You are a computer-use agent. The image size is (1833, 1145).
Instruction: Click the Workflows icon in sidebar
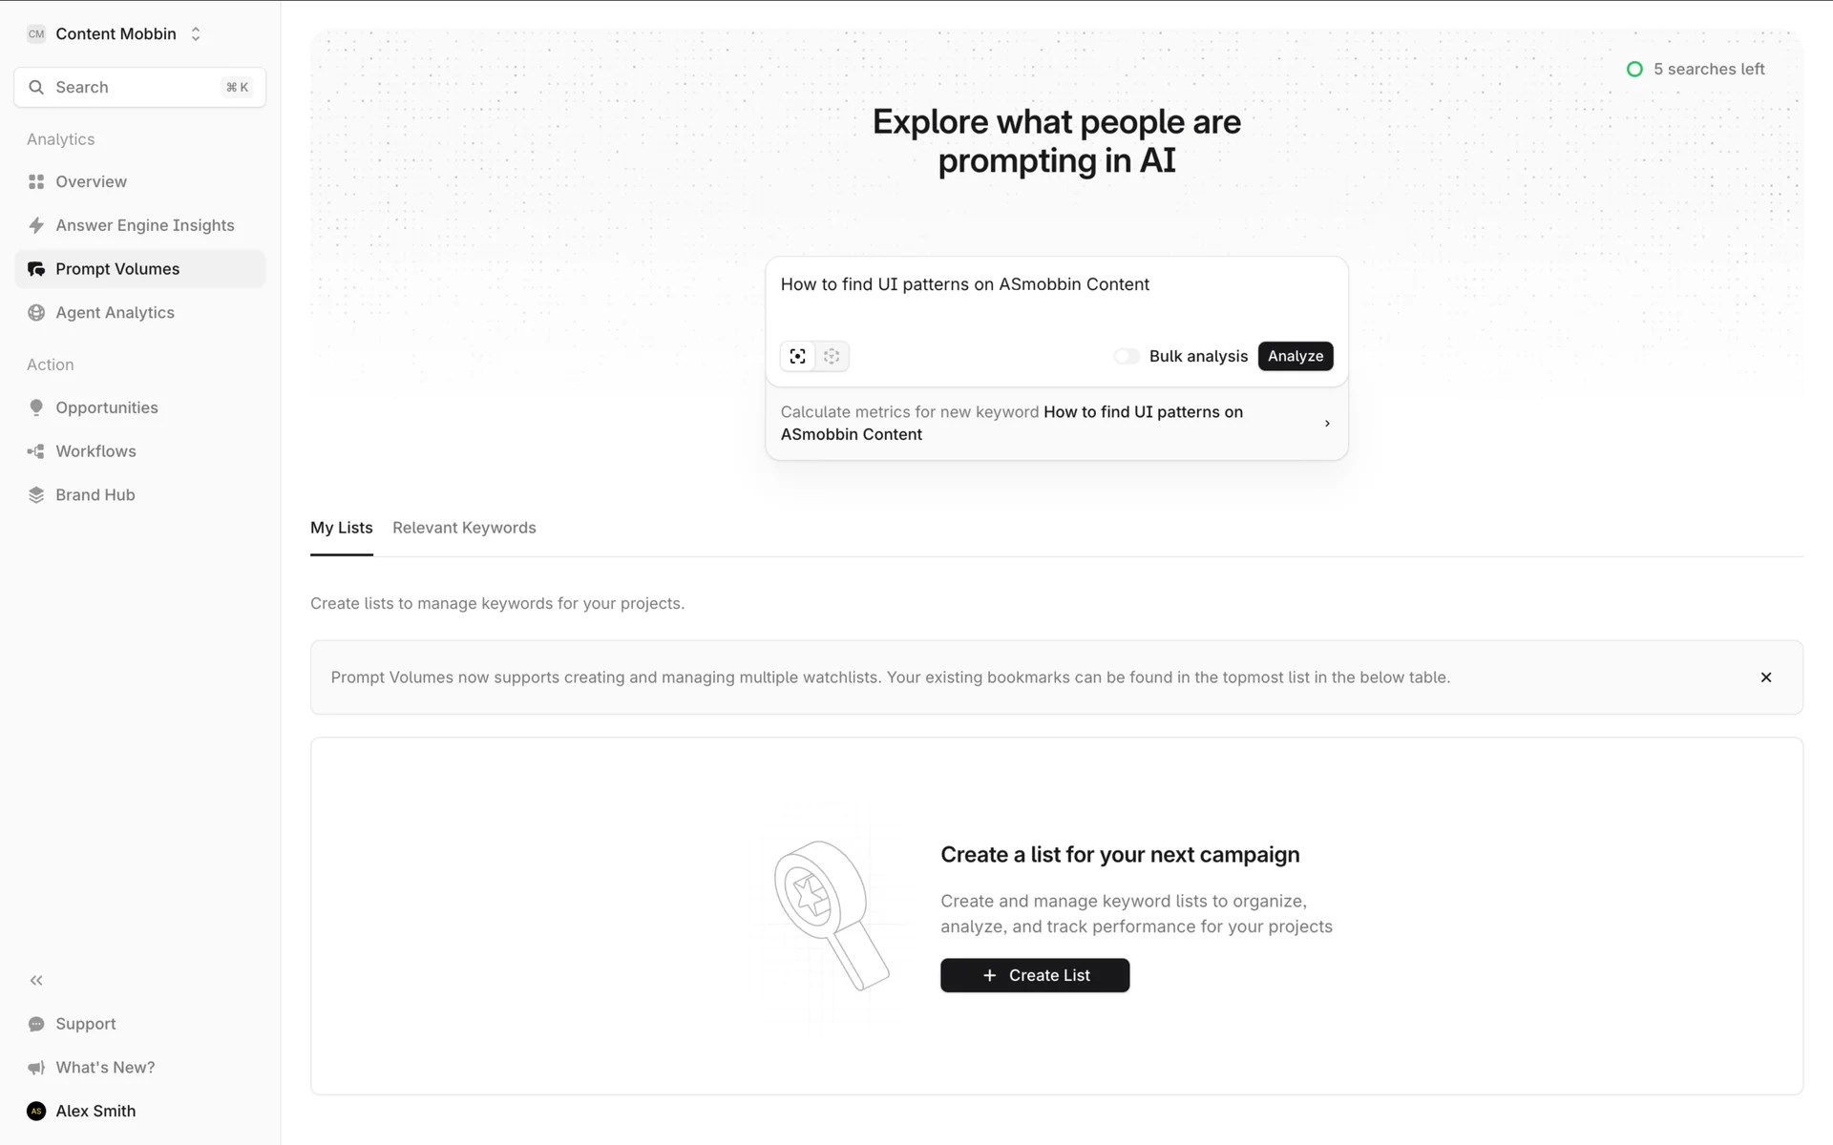(x=36, y=451)
